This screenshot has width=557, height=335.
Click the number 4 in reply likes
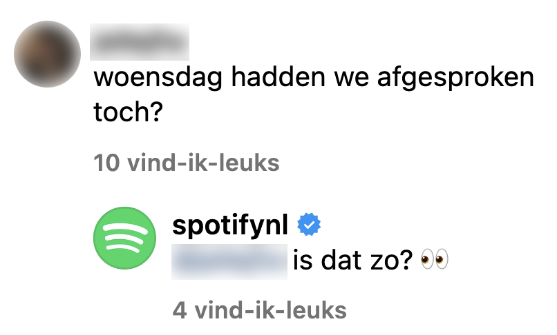(x=180, y=310)
